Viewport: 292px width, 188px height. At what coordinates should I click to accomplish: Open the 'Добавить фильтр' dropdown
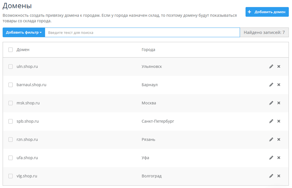24,32
